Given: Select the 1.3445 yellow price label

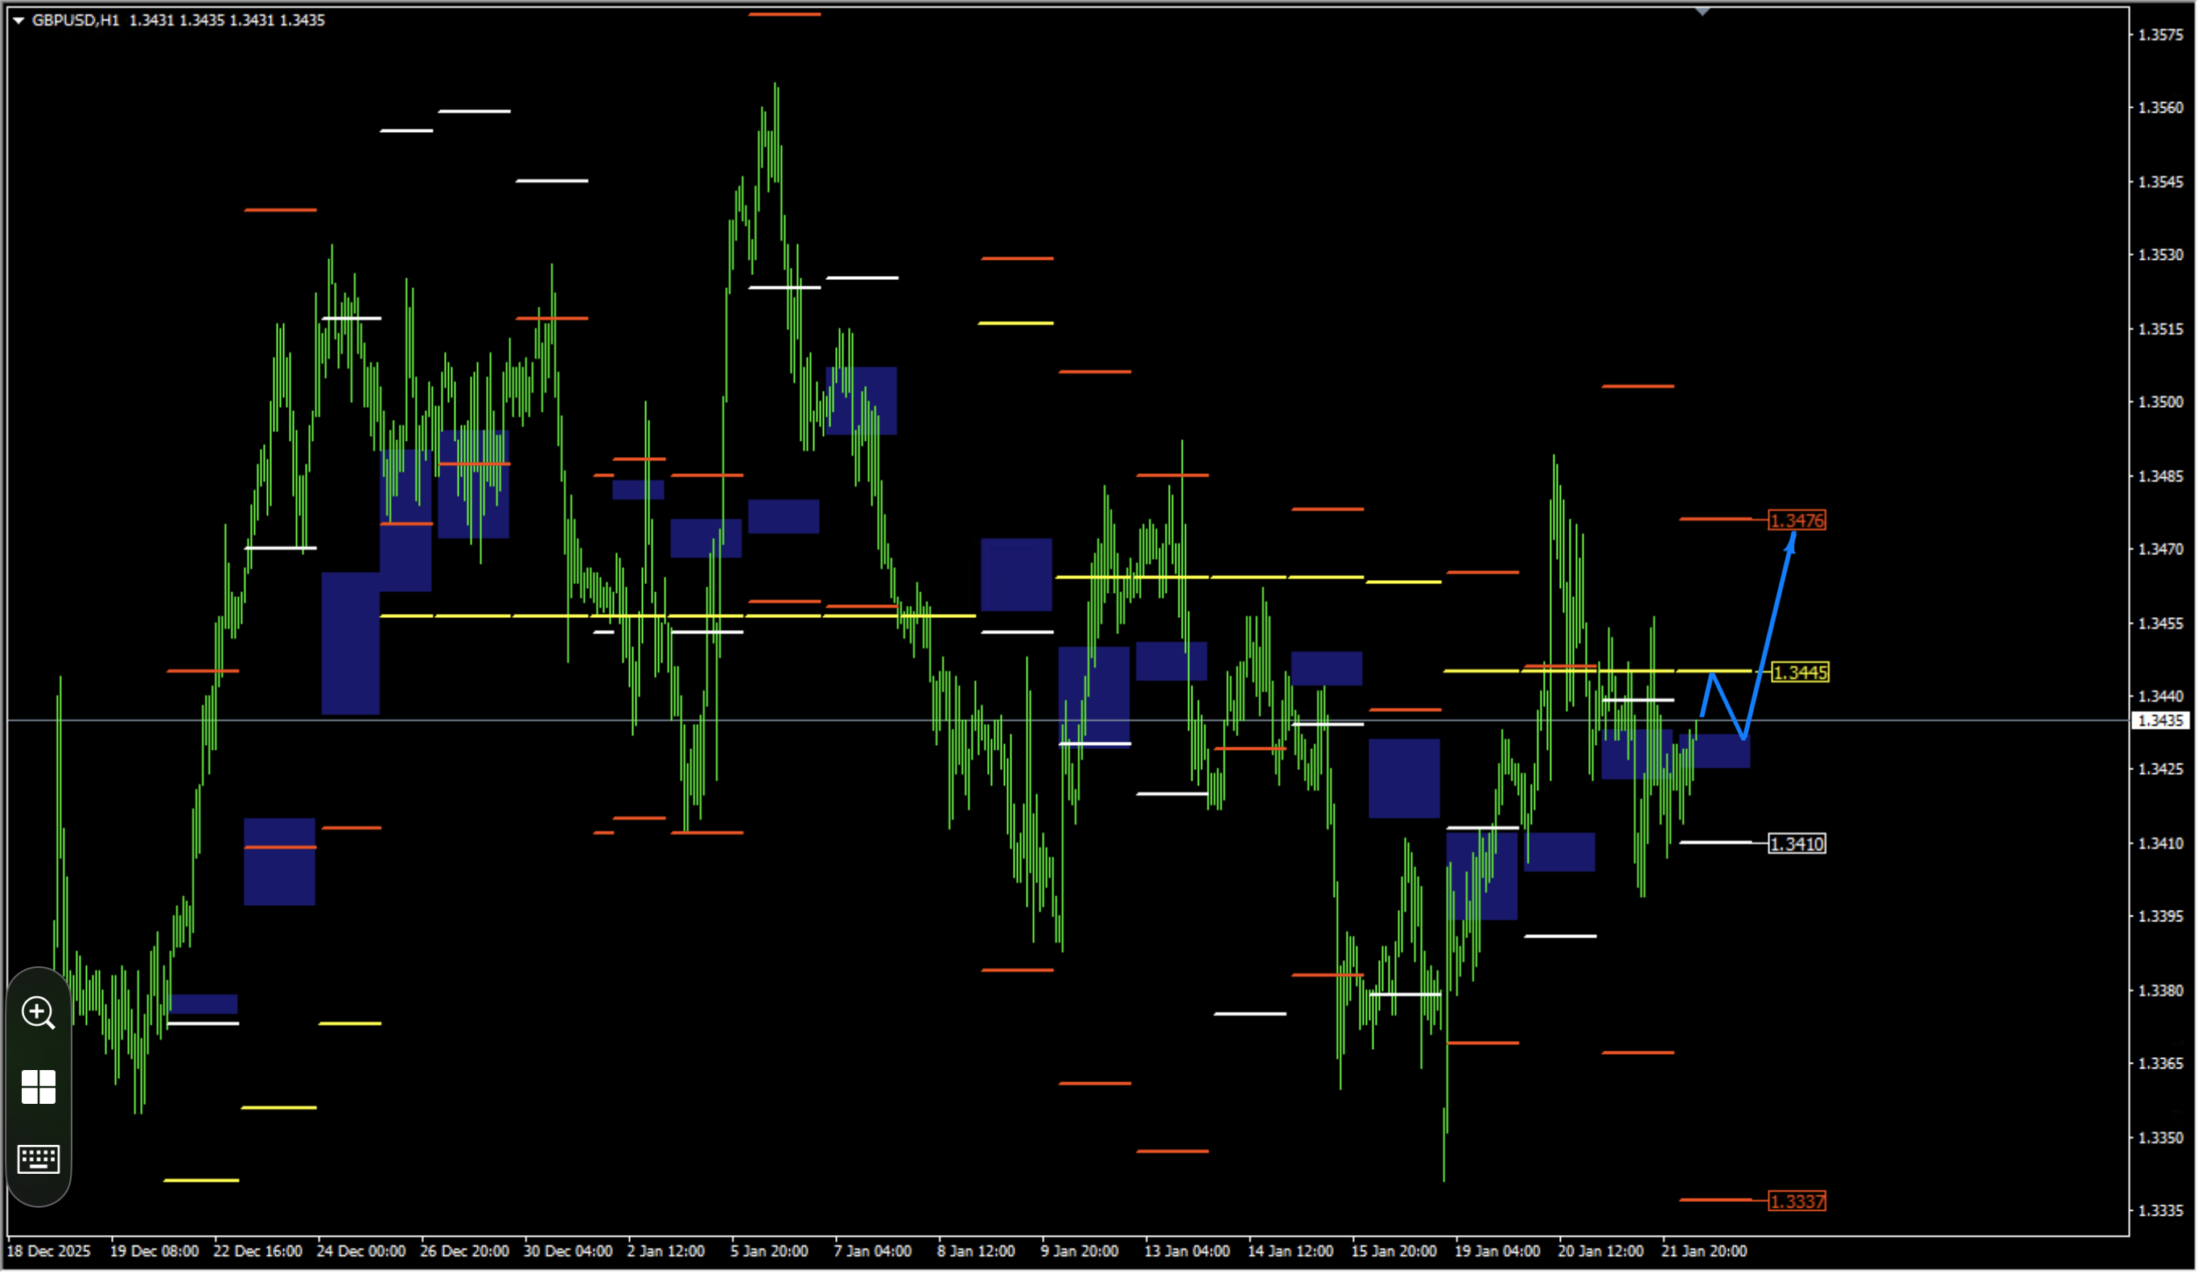Looking at the screenshot, I should (x=1801, y=673).
